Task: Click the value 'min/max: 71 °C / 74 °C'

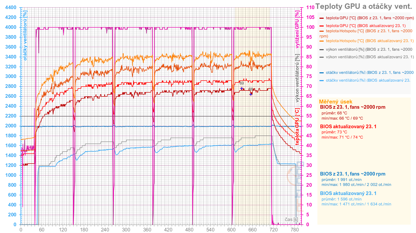Action: [342, 137]
